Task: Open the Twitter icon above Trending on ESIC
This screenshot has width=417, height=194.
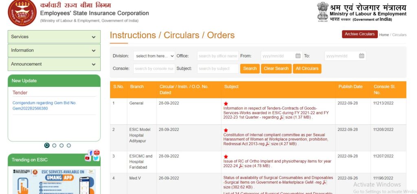Action: (96, 158)
